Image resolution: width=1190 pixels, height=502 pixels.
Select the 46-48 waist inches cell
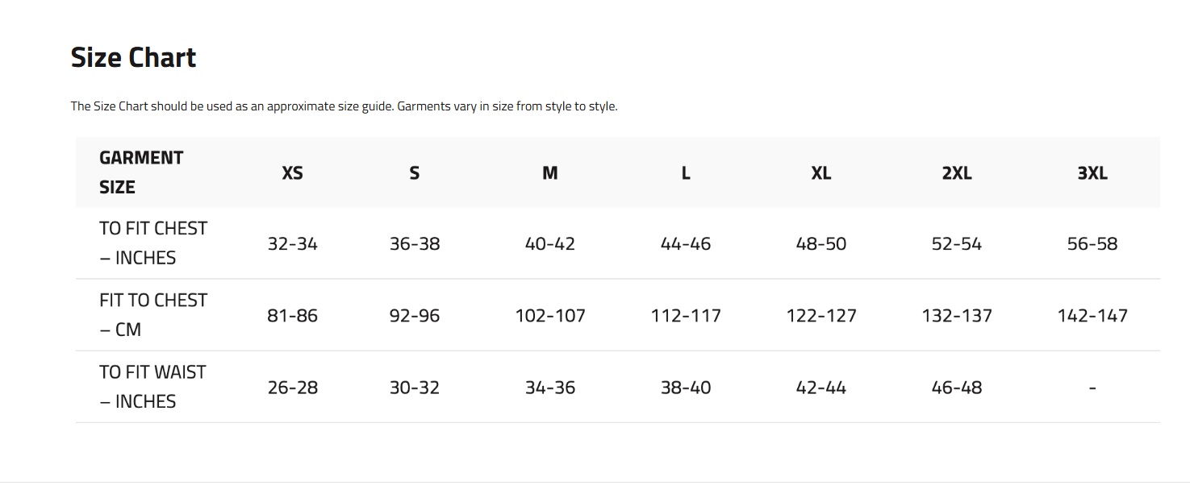[x=957, y=388]
